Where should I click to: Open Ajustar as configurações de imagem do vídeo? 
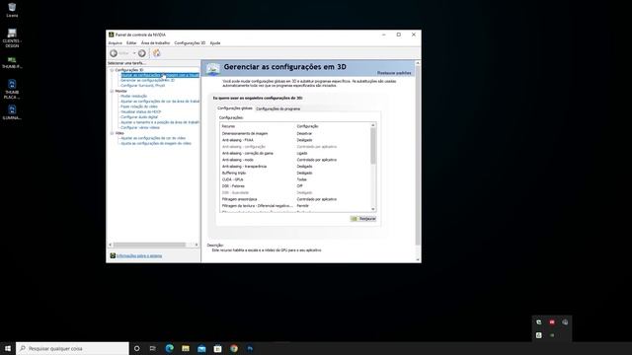(x=156, y=143)
